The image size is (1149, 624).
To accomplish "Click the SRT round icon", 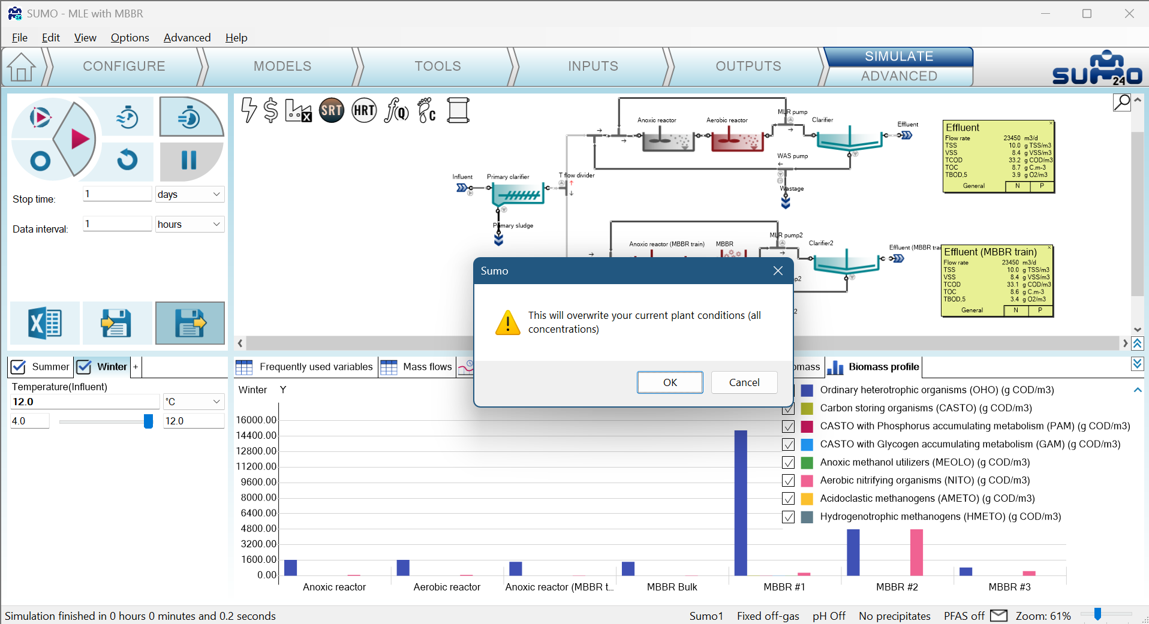I will tap(332, 110).
